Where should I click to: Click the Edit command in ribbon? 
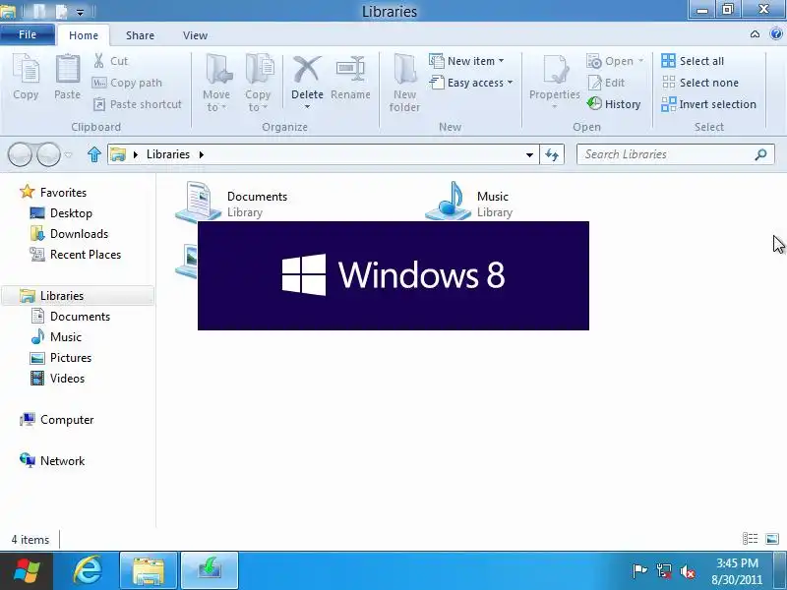(606, 83)
